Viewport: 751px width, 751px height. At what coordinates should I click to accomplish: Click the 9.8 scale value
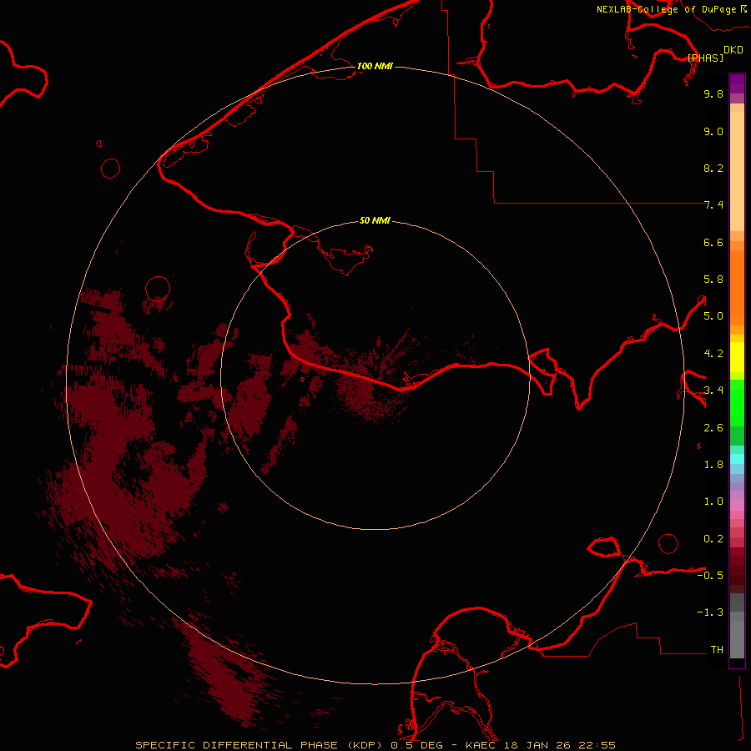coord(713,93)
